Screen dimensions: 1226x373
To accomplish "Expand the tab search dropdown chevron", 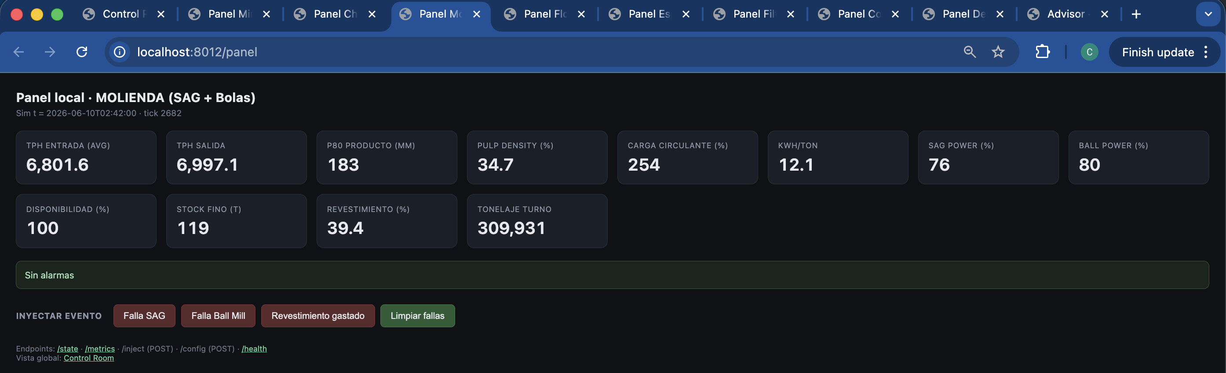I will 1208,14.
